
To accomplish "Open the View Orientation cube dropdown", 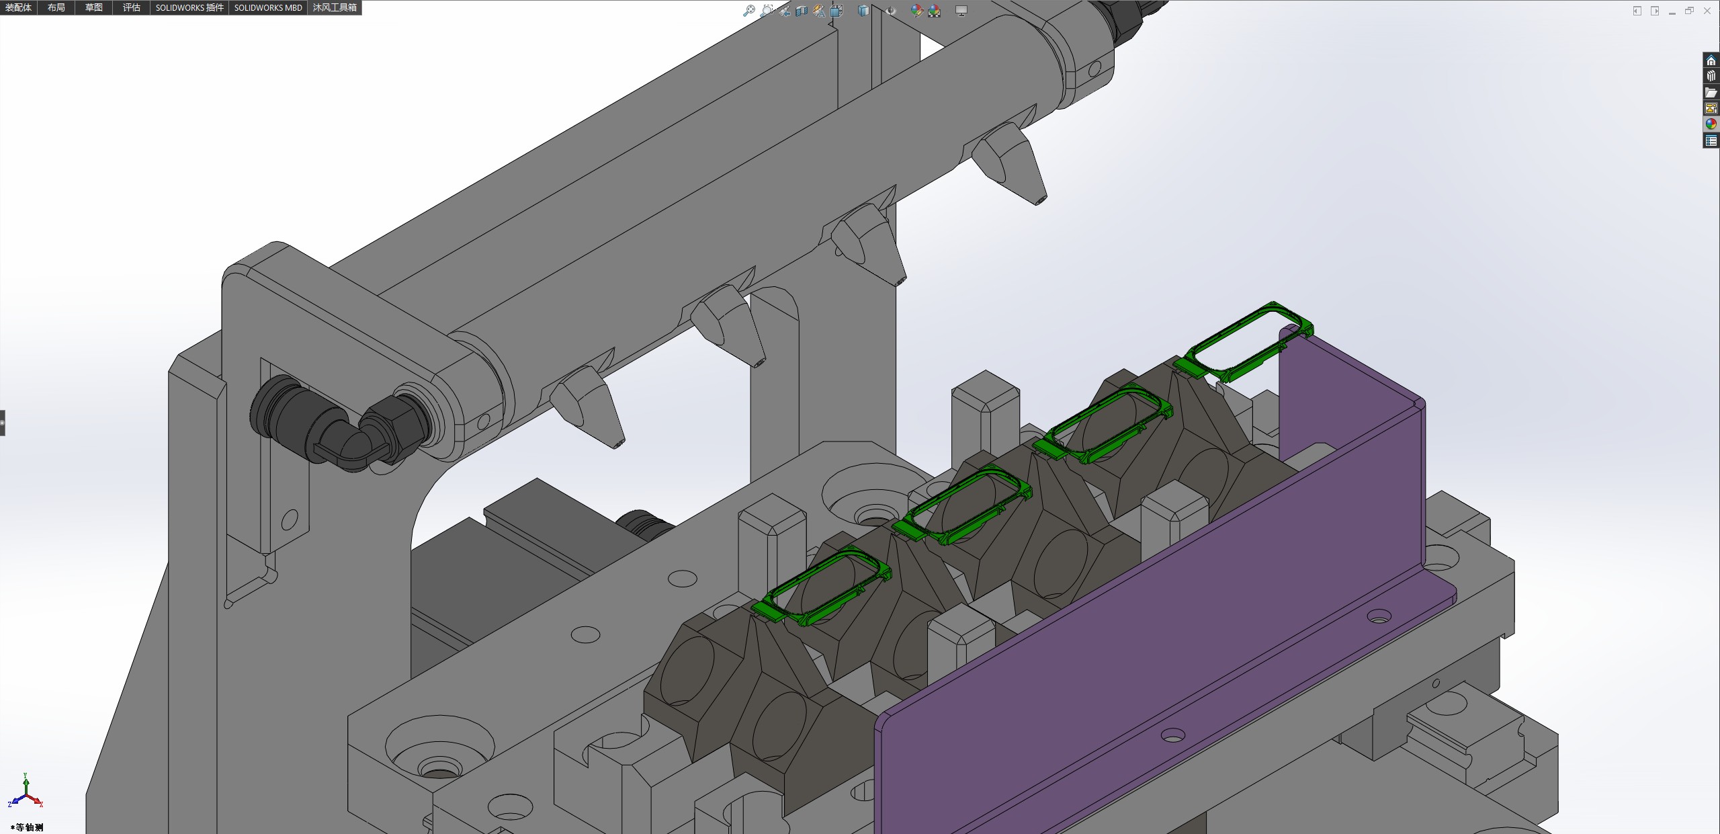I will (x=836, y=11).
